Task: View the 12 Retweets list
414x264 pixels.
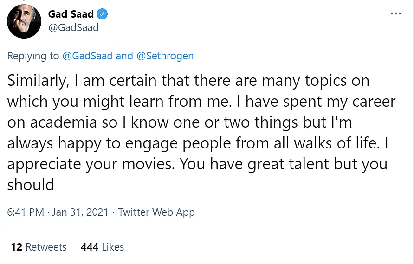Action: [x=39, y=247]
